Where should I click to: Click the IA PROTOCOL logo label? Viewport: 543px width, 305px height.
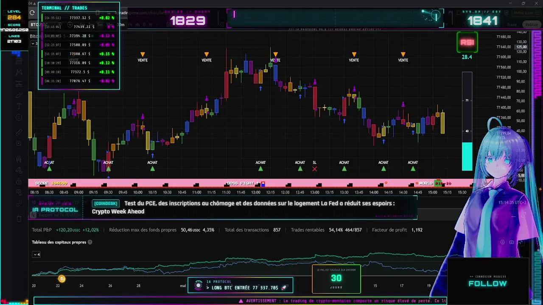pyautogui.click(x=55, y=210)
